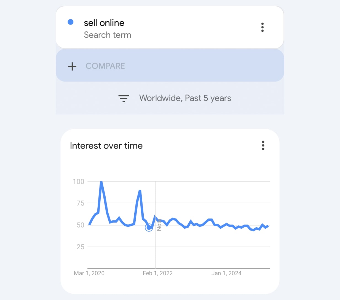Select the circled data point on the chart
This screenshot has height=300, width=340.
(x=149, y=228)
